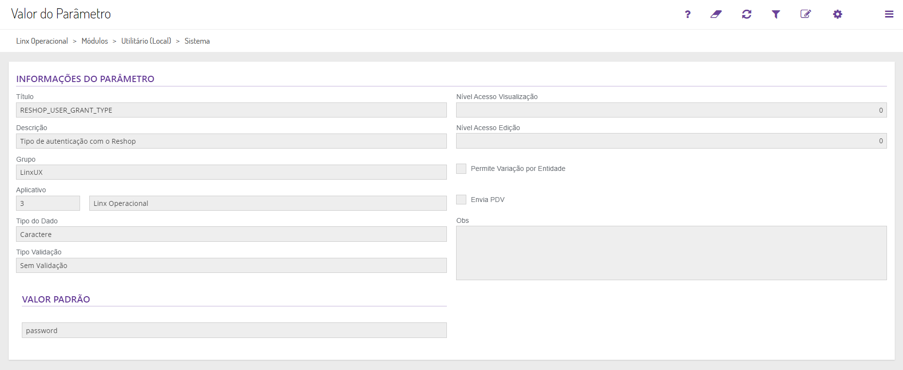Toggle the Envia PDV checkbox
The width and height of the screenshot is (903, 370).
[x=461, y=200]
